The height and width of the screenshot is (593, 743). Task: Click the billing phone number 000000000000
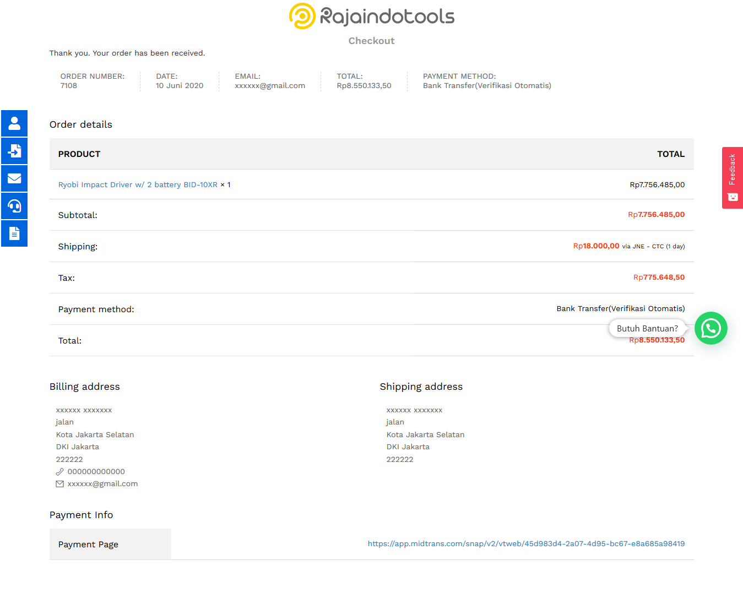pyautogui.click(x=96, y=471)
